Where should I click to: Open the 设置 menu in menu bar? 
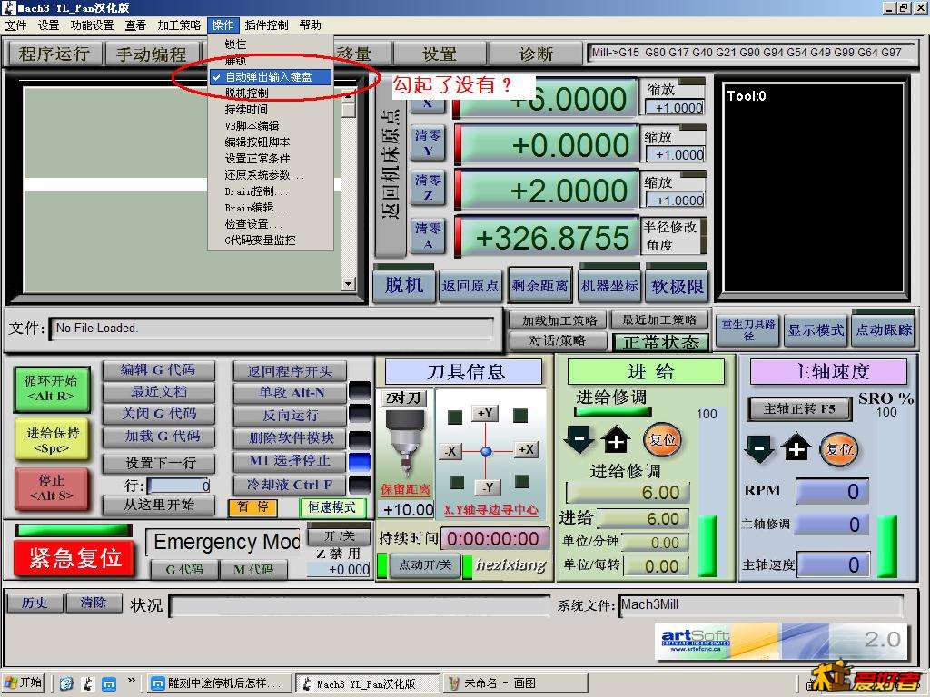tap(49, 25)
